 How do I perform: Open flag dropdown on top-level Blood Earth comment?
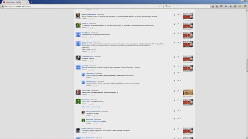click(179, 100)
